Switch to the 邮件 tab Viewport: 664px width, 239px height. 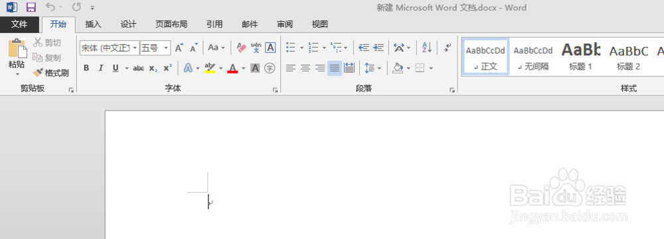pos(250,24)
